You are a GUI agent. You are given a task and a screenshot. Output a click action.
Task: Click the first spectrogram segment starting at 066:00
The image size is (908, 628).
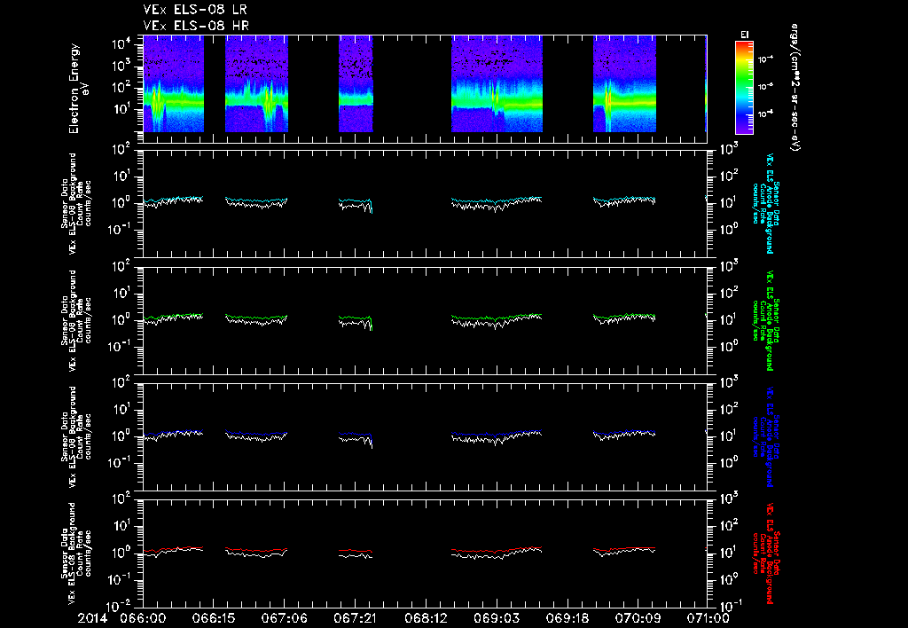[173, 84]
